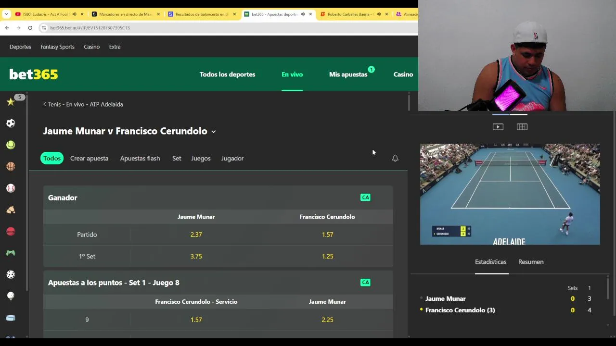Bet on Francisco Cerundolo Partido at 1.57
The width and height of the screenshot is (616, 346).
[327, 235]
